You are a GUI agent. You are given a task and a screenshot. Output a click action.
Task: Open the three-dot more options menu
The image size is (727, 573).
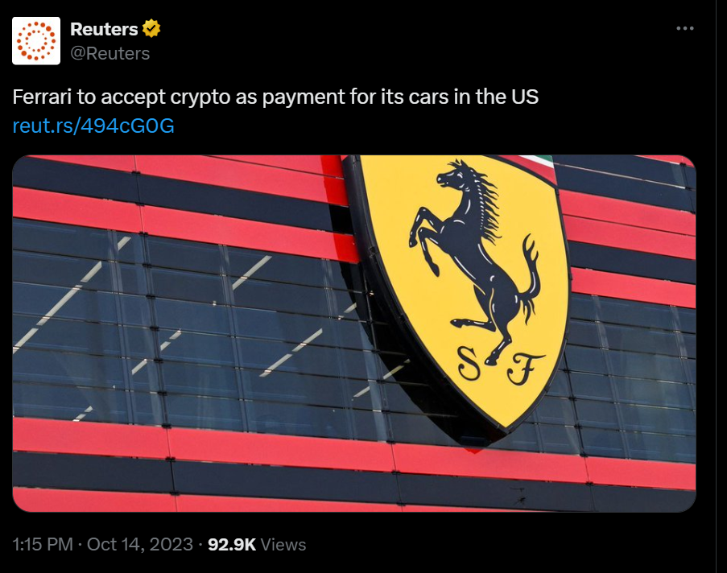click(x=685, y=28)
